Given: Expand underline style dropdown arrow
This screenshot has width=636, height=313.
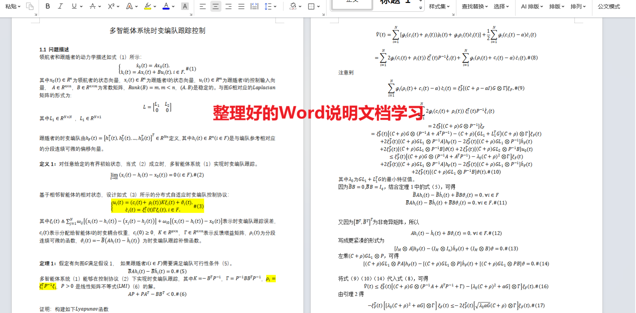Looking at the screenshot, I should tap(81, 7).
